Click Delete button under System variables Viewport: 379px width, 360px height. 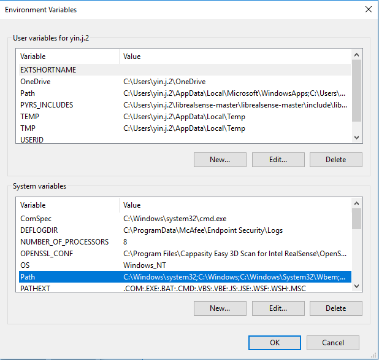coord(336,308)
